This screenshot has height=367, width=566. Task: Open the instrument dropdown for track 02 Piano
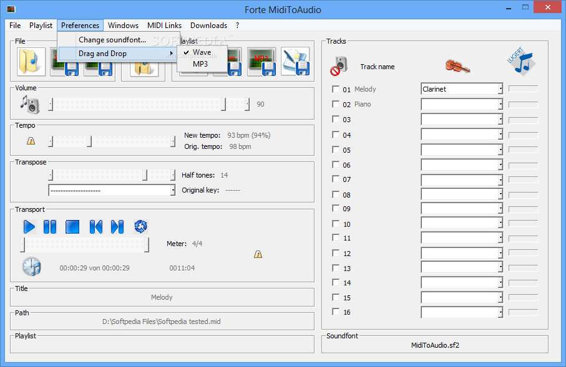pos(500,104)
